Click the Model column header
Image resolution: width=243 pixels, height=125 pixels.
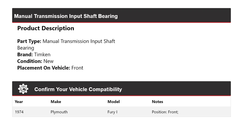pos(113,102)
